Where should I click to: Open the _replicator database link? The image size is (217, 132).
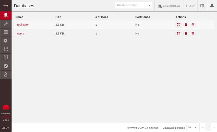click(22, 25)
